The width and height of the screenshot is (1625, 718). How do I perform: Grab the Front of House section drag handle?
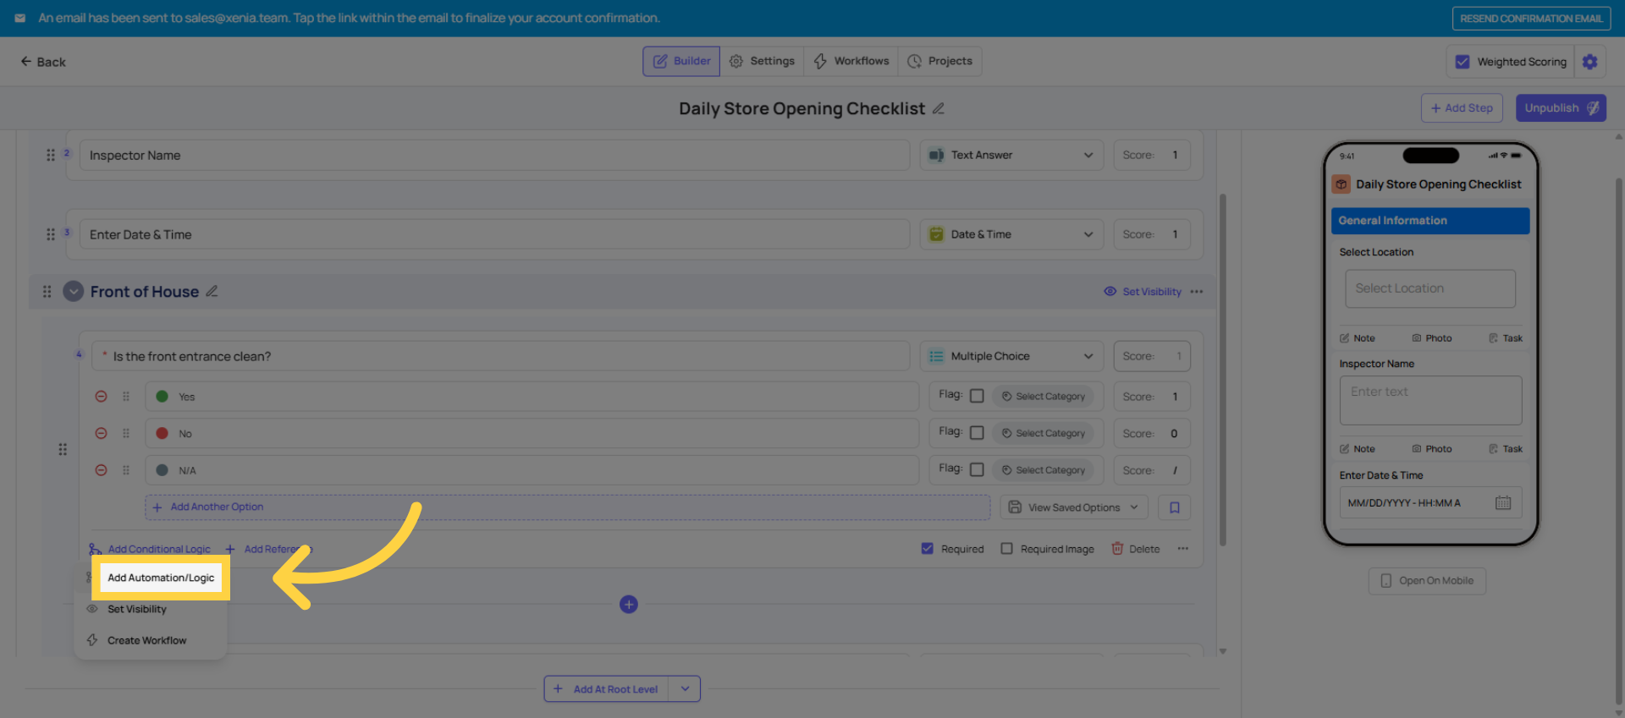(x=47, y=291)
